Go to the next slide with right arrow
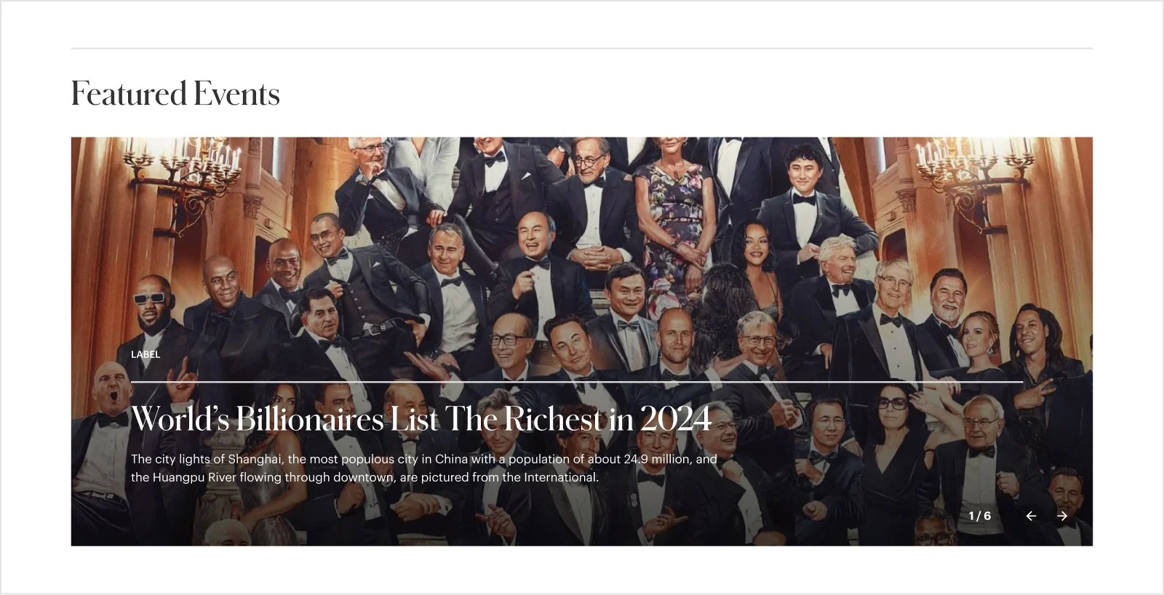 tap(1062, 516)
